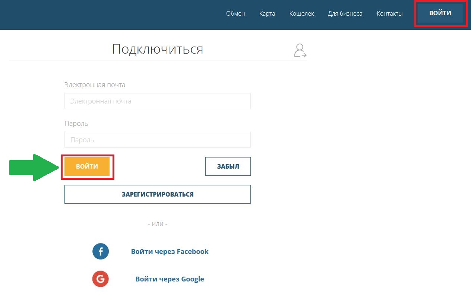This screenshot has width=471, height=293.
Task: Visit the Контакты page
Action: pos(389,13)
